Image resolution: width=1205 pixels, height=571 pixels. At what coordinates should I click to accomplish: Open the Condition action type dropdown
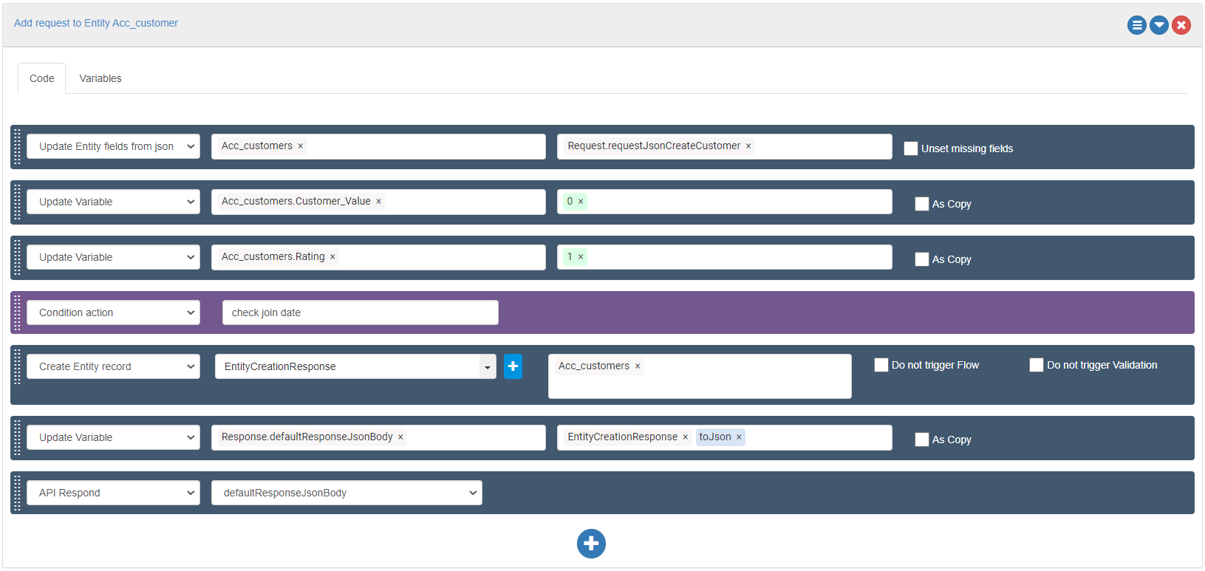tap(113, 312)
